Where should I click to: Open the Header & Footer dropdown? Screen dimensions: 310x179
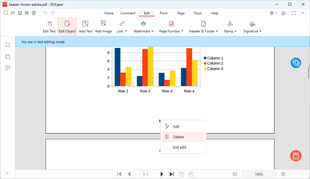pyautogui.click(x=203, y=27)
